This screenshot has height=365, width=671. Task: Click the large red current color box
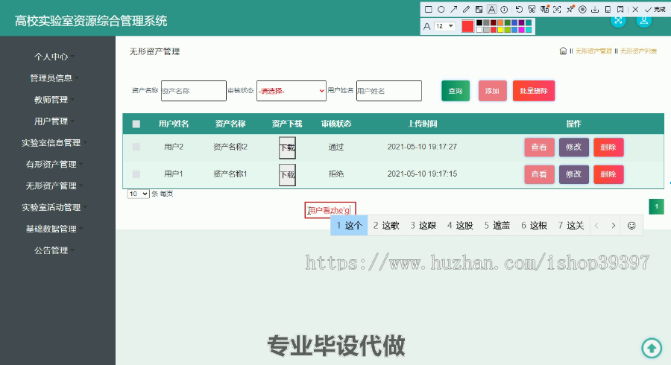coord(467,26)
